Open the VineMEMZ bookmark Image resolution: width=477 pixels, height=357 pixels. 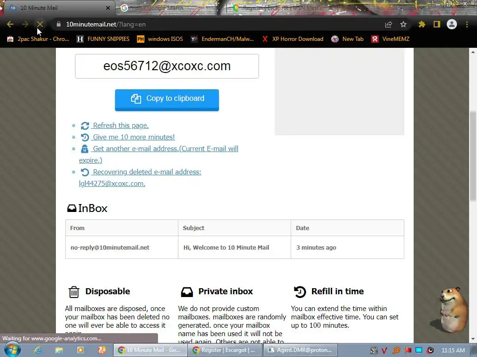pos(391,39)
